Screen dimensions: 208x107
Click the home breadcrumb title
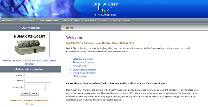70,28
